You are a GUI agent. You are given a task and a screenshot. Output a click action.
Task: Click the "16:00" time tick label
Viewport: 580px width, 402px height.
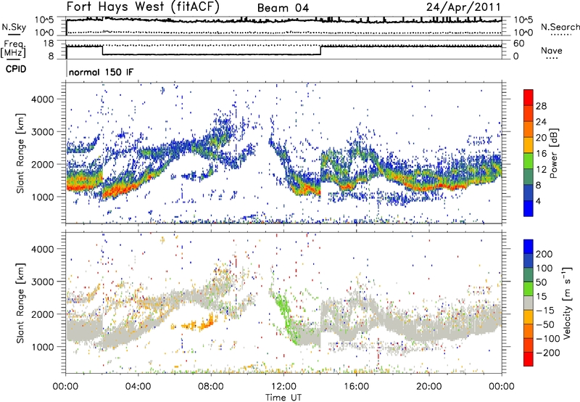(356, 387)
